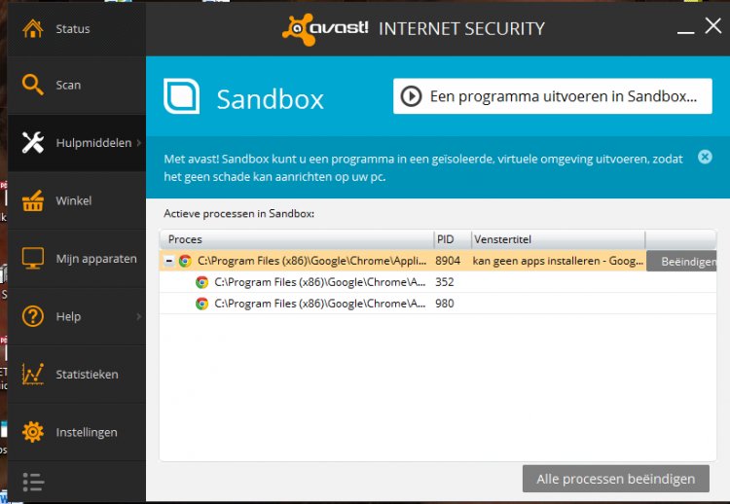The width and height of the screenshot is (730, 504).
Task: Select the Hulpmiddelen wrench icon
Action: click(x=32, y=142)
